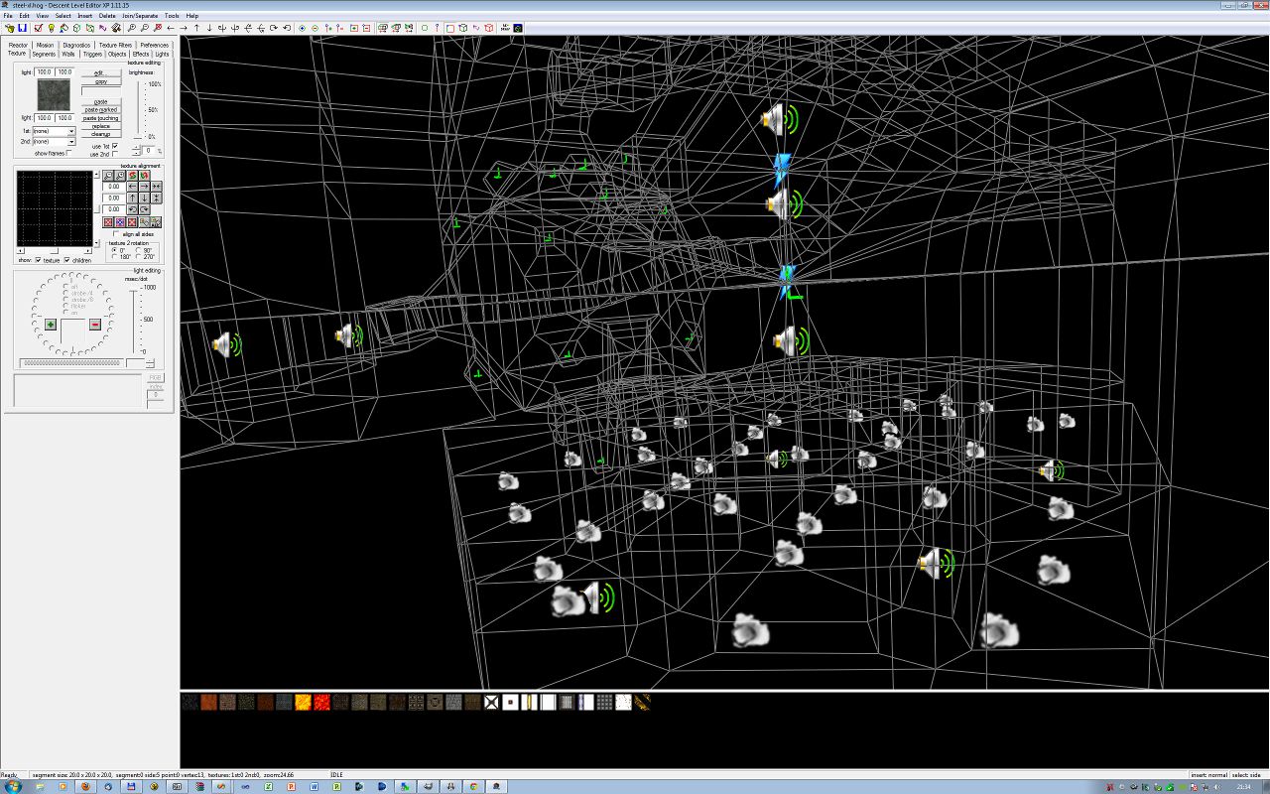
Task: Toggle the show texture checkbox
Action: pyautogui.click(x=38, y=260)
